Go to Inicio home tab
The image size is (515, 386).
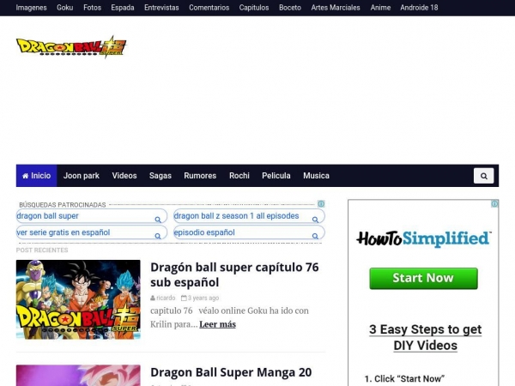(x=36, y=176)
